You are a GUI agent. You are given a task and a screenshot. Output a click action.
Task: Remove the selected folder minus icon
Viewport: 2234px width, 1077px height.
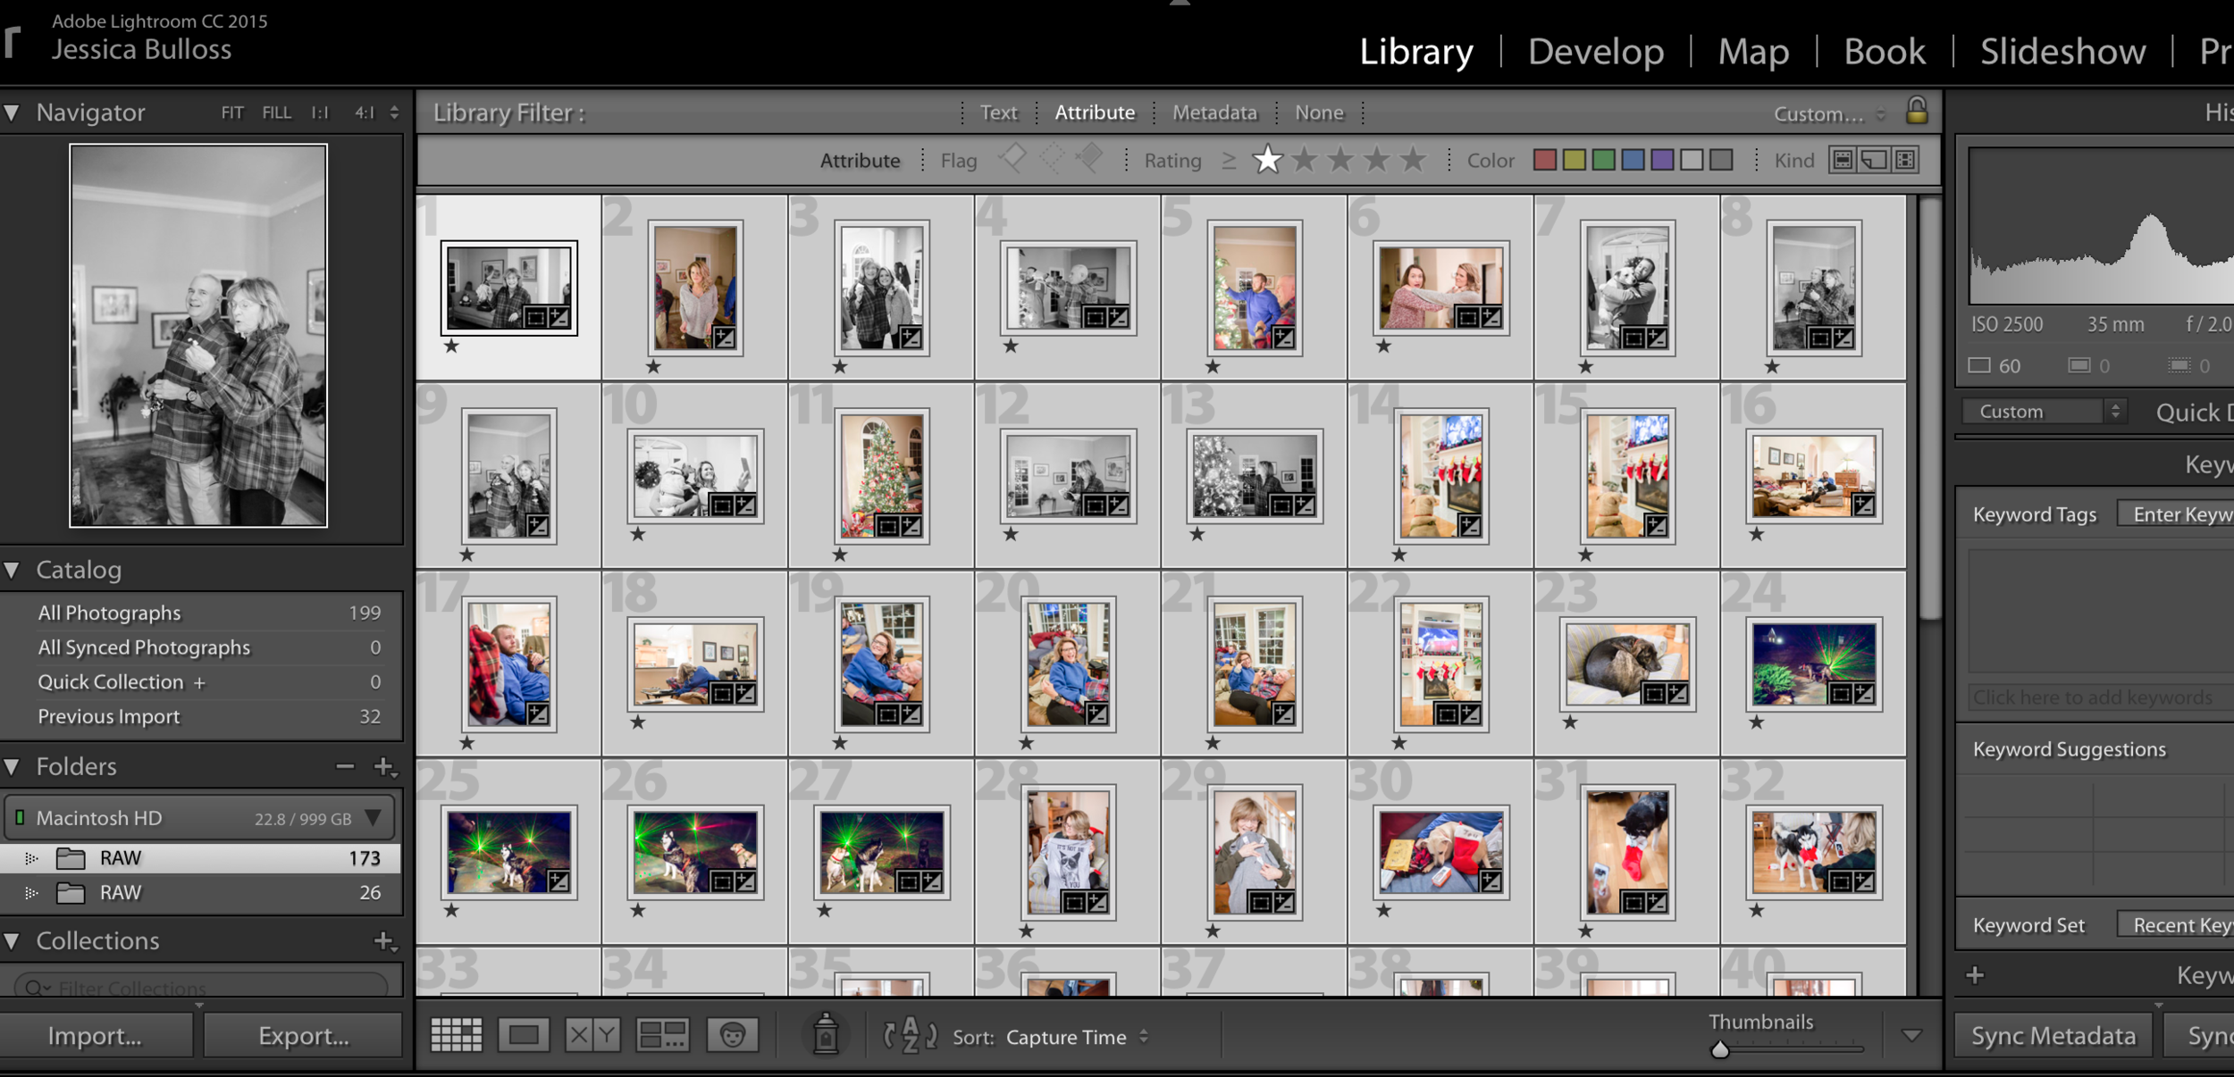pyautogui.click(x=345, y=766)
